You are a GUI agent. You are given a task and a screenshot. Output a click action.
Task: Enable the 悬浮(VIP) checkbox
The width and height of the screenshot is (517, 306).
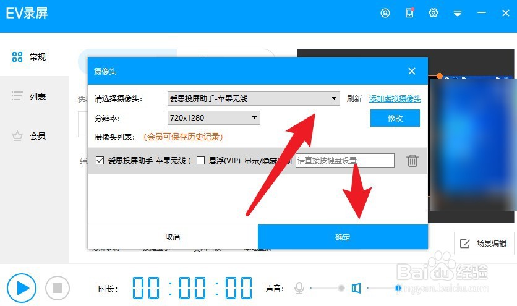click(200, 161)
